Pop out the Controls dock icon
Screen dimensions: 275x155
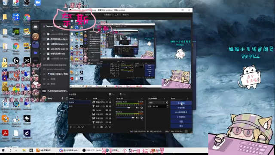point(188,99)
